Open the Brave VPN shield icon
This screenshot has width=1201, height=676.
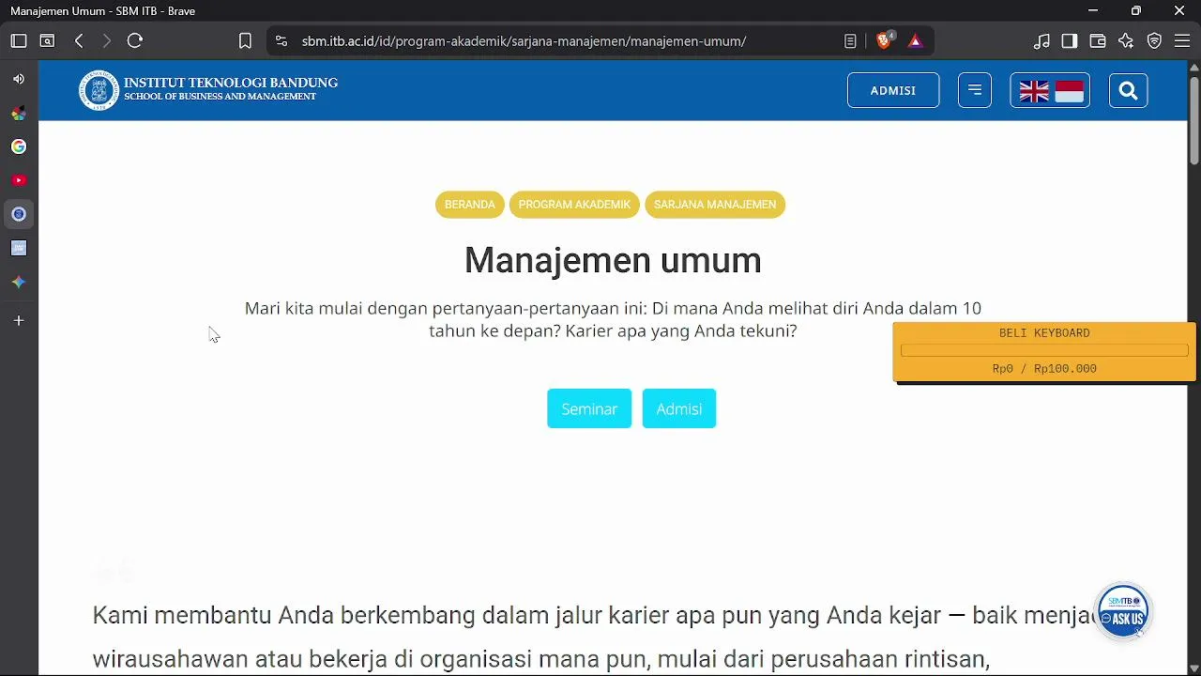pyautogui.click(x=1154, y=40)
